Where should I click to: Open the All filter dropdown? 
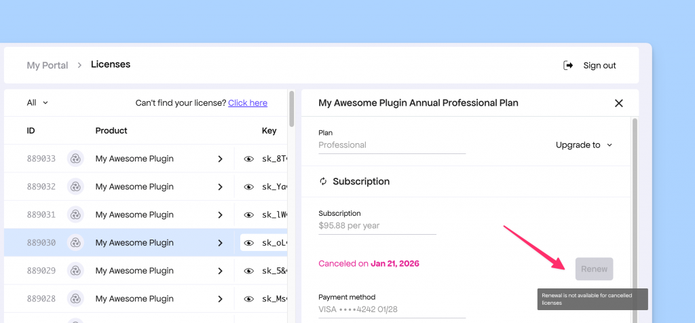pos(37,103)
